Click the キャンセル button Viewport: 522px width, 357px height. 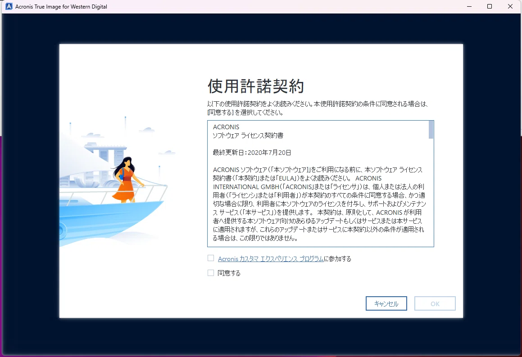coord(386,303)
